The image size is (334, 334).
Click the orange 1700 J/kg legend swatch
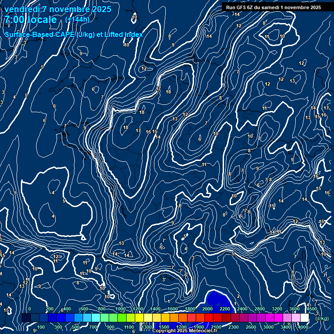183,318
